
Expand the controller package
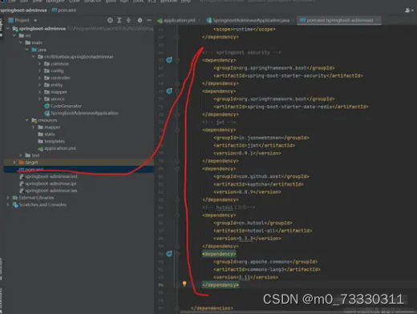(39, 78)
